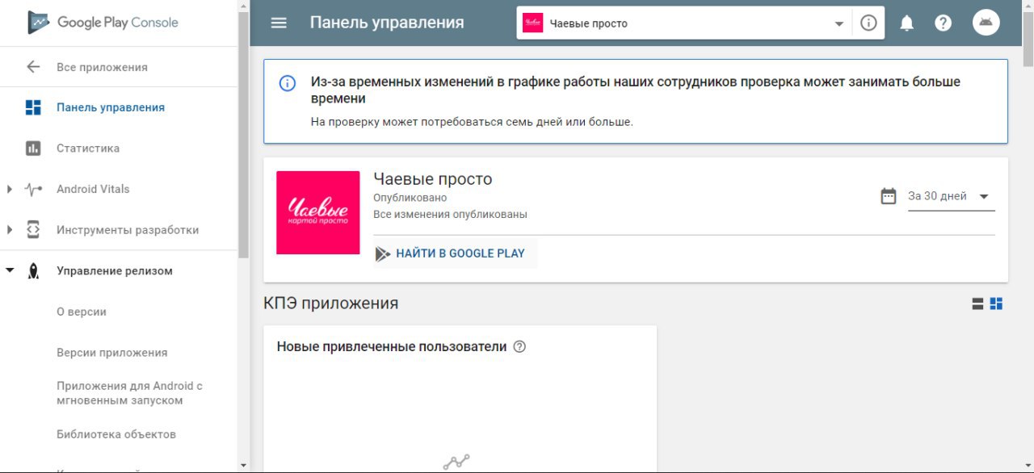Click the Панель управления header title

point(387,23)
